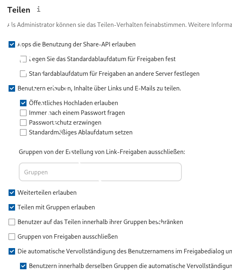This screenshot has height=277, width=232.
Task: Enable Gruppen von Freigaben ausschließen
Action: click(x=12, y=237)
